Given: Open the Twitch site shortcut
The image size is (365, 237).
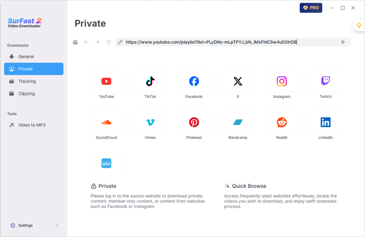Looking at the screenshot, I should click(326, 81).
